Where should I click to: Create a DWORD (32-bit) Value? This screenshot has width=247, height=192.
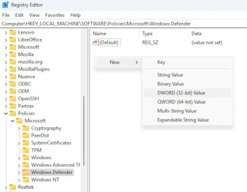tap(187, 93)
